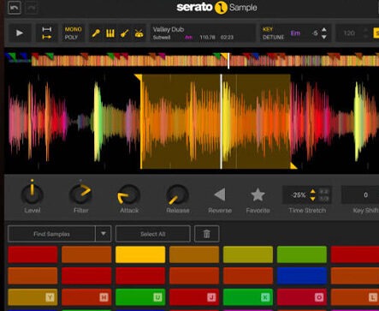Select the upper hold playback mode icon
The width and height of the screenshot is (379, 311).
(x=47, y=29)
